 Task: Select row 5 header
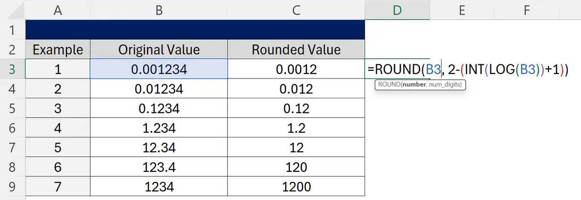coord(13,108)
